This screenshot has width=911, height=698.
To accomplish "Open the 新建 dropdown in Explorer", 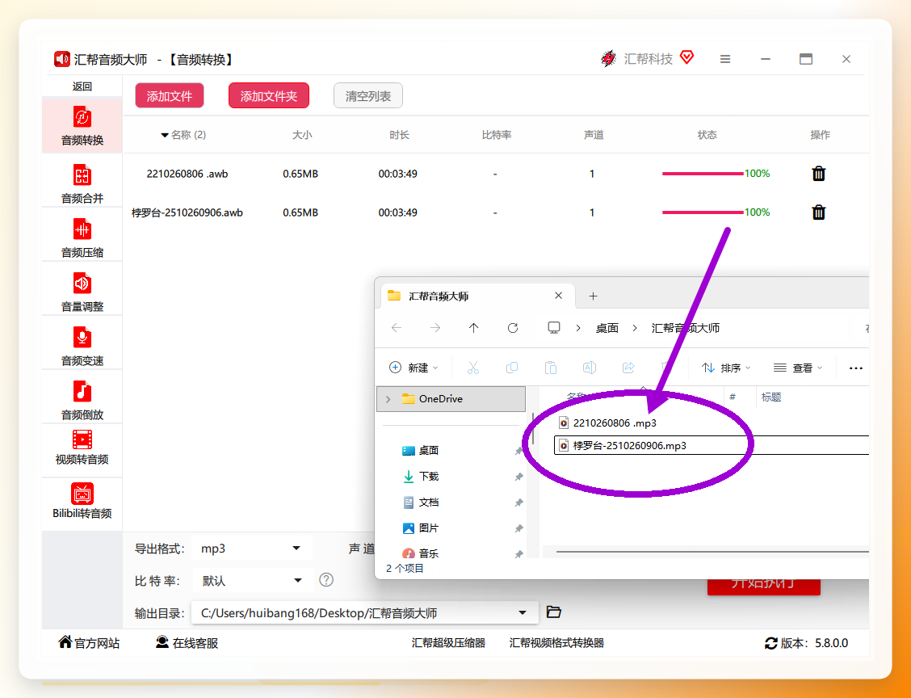I will pyautogui.click(x=413, y=368).
